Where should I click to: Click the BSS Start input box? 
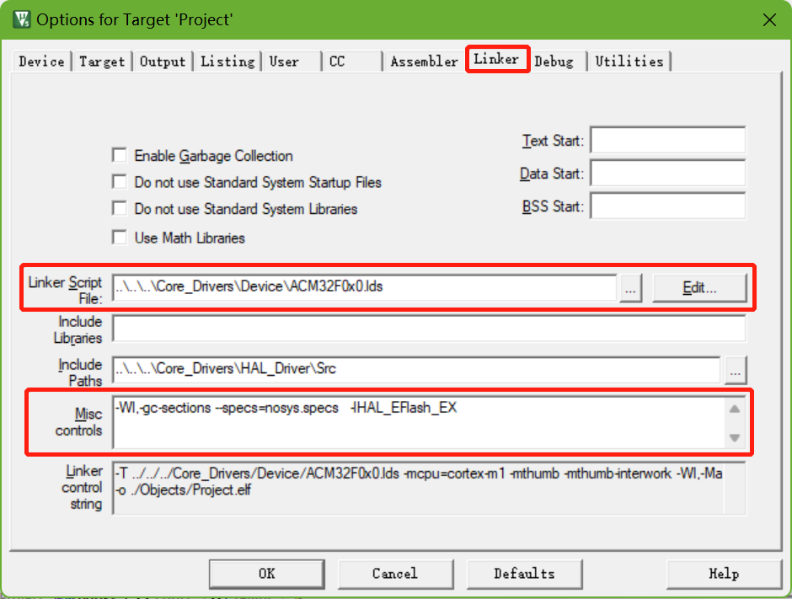[668, 206]
